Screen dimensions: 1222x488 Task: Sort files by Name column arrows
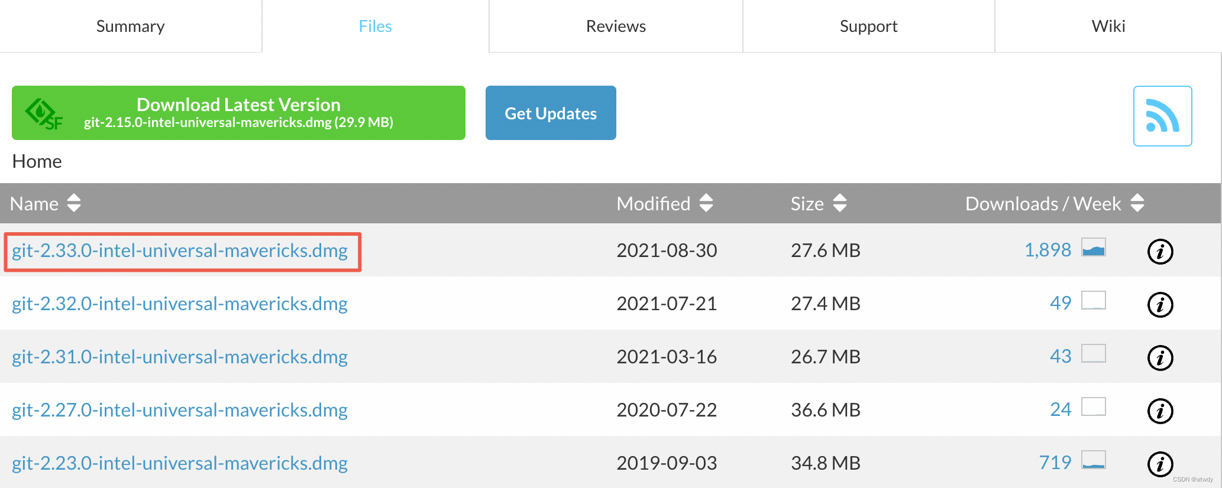click(74, 203)
